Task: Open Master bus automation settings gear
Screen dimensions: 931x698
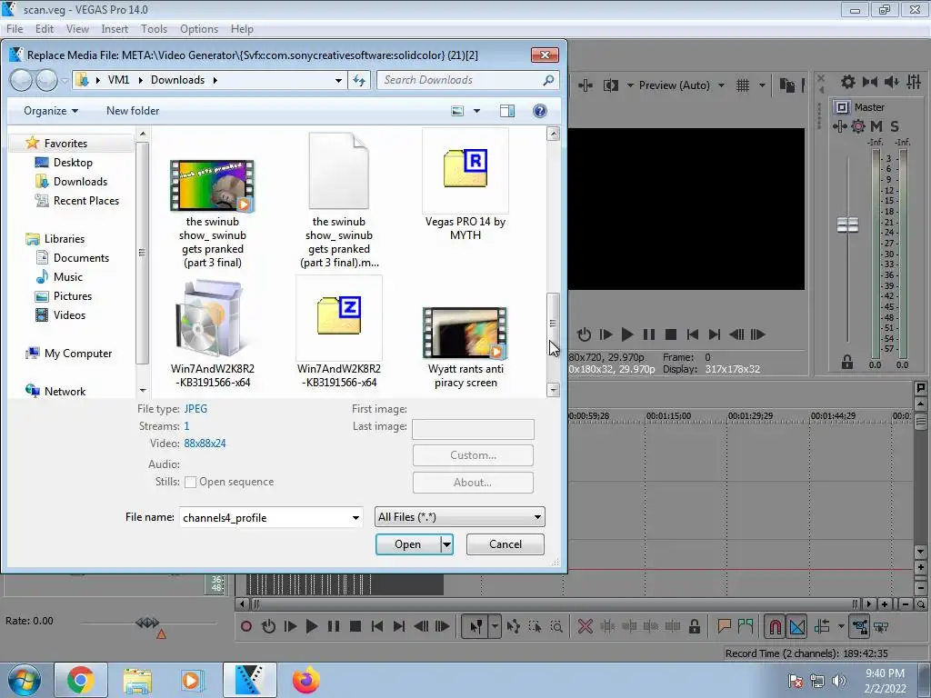Action: [858, 125]
